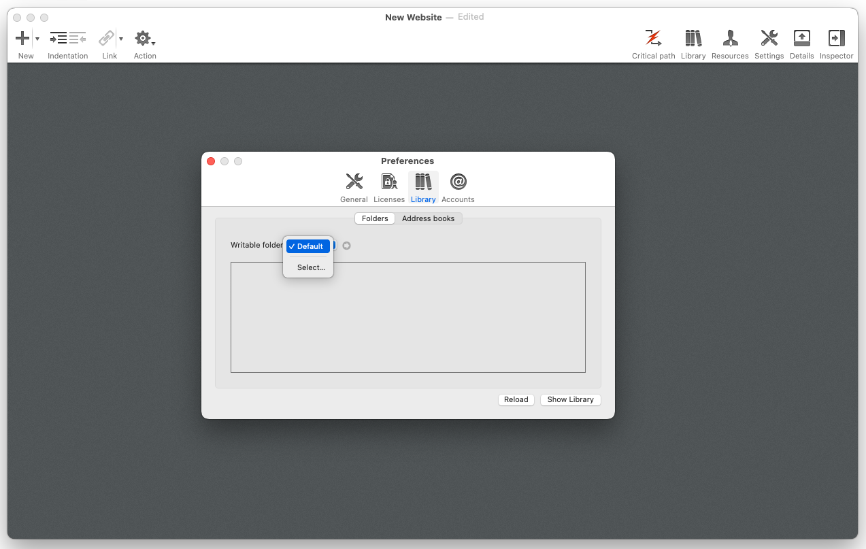The image size is (866, 549).
Task: Click the Library toolbar icon
Action: pyautogui.click(x=693, y=39)
